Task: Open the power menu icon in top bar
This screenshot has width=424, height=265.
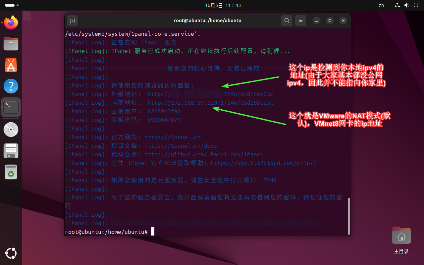Action: coord(416,5)
